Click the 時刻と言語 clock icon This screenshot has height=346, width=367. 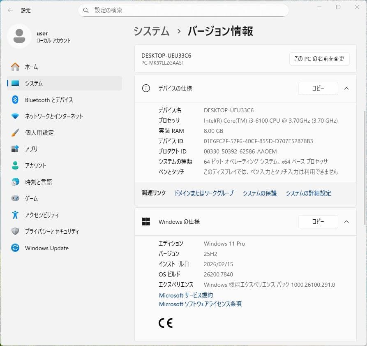point(15,182)
